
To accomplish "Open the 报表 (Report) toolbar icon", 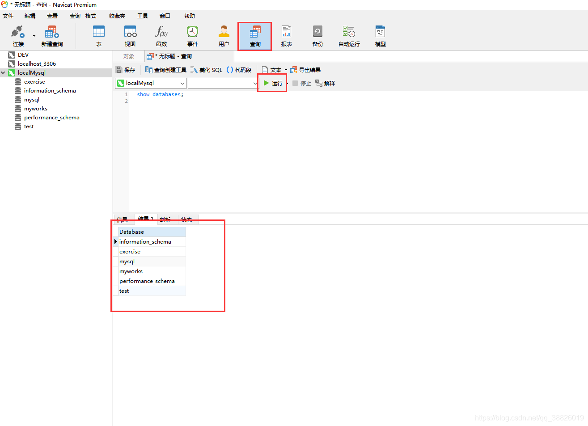I will tap(287, 36).
